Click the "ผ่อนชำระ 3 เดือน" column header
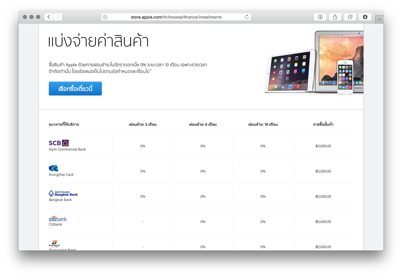Image resolution: width=402 pixels, height=277 pixels. click(x=143, y=124)
